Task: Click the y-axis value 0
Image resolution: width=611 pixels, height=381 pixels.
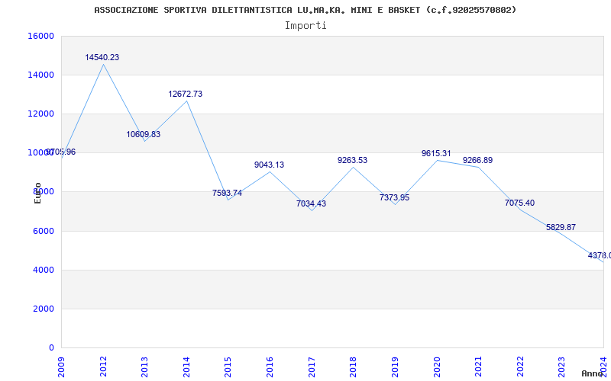Action: pyautogui.click(x=51, y=347)
